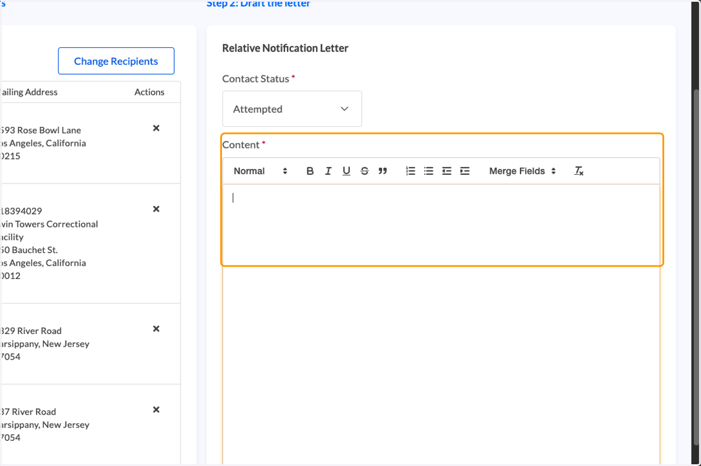This screenshot has width=701, height=466.
Task: Insert a blockquote with the quote icon
Action: point(383,171)
